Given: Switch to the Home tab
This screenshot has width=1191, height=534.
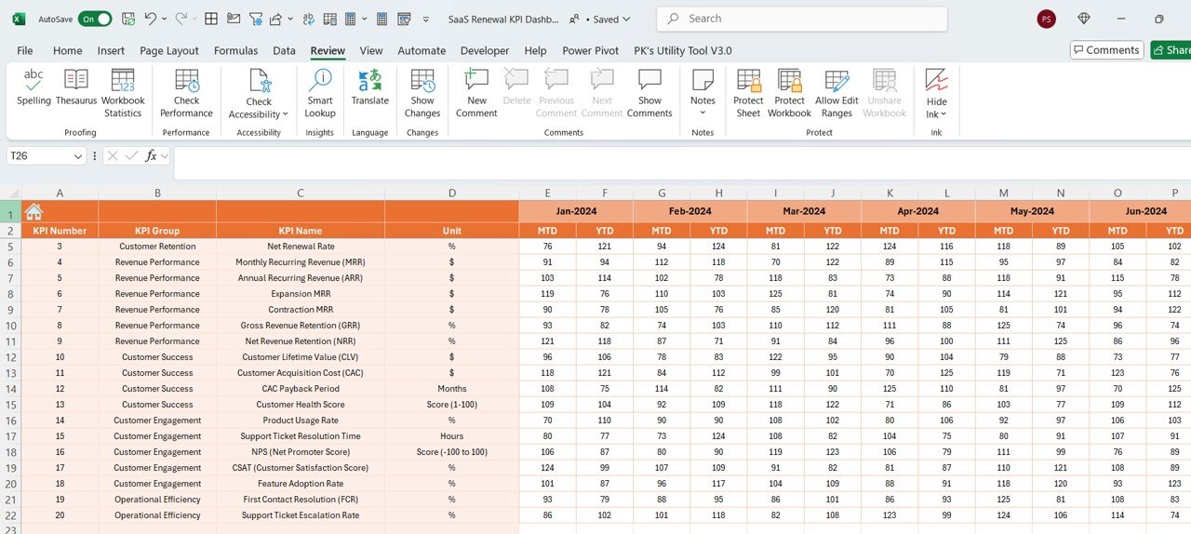Looking at the screenshot, I should [x=67, y=50].
